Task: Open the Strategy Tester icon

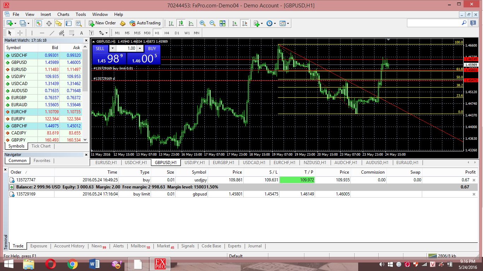Action: (78, 23)
